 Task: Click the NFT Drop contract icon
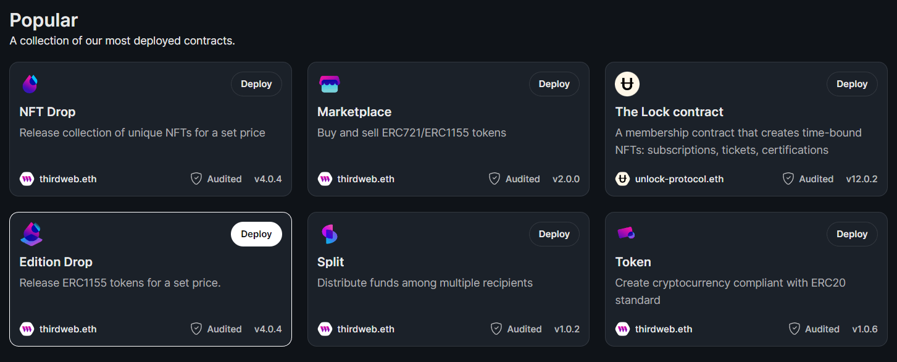click(29, 83)
